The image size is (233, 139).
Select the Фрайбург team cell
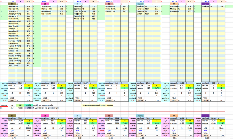coord(12,36)
